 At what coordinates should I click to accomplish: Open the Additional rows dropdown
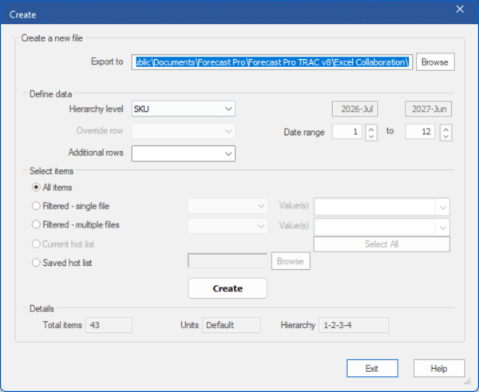[184, 152]
